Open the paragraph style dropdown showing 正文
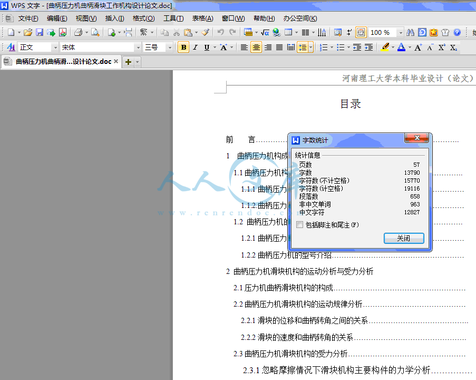 [x=55, y=47]
